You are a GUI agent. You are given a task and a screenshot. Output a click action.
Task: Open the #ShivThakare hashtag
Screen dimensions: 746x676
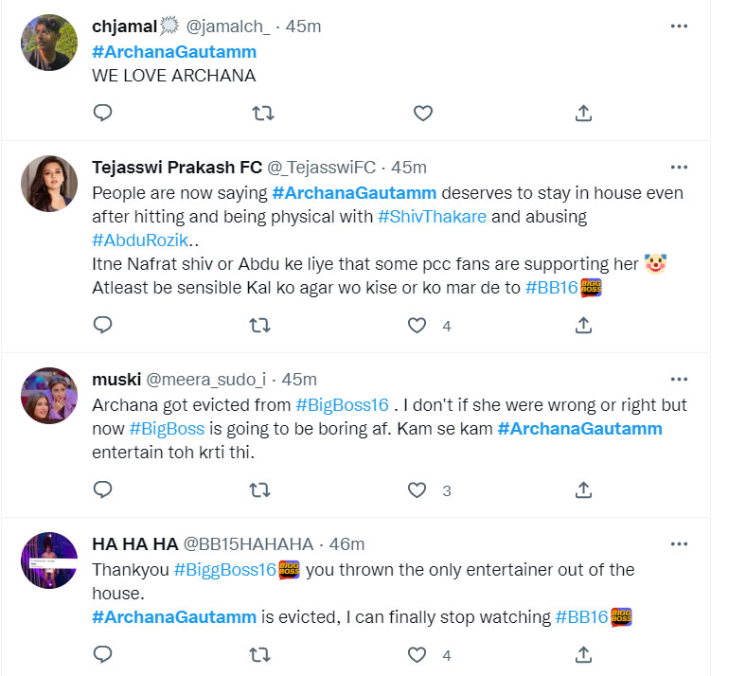point(431,217)
